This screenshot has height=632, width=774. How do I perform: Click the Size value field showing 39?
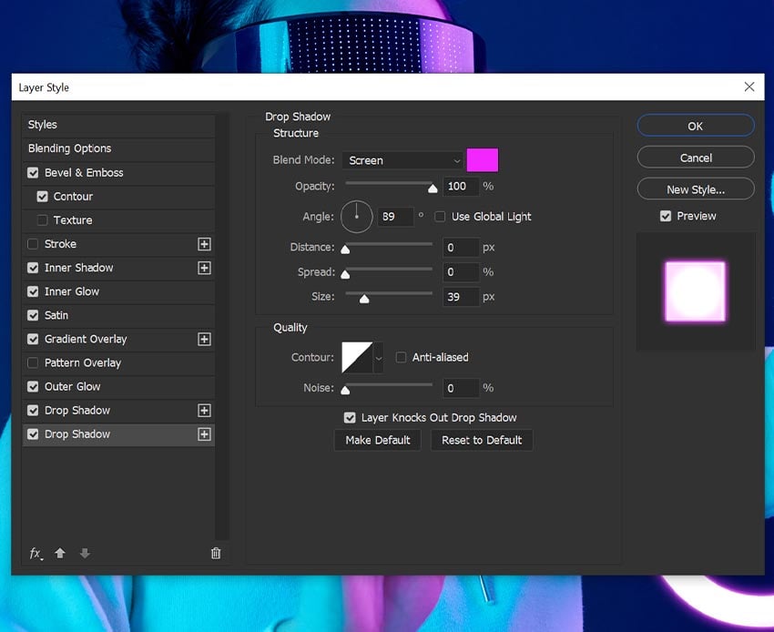point(461,297)
